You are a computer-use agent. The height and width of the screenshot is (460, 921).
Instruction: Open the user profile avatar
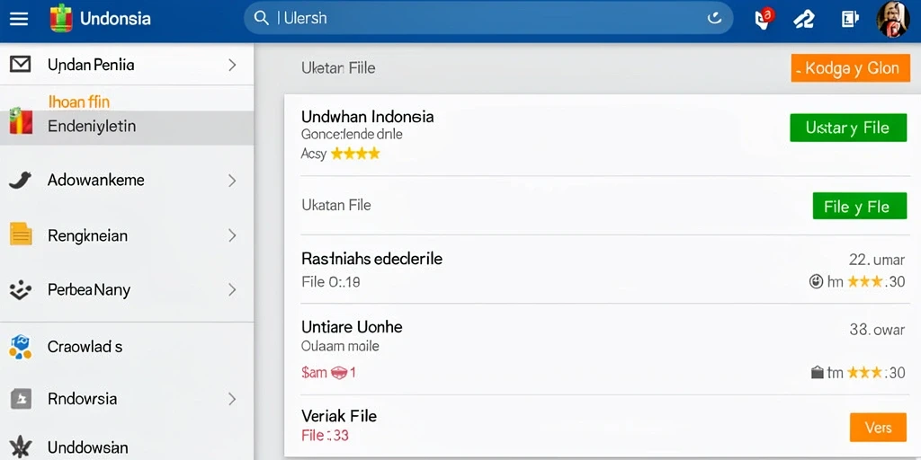(x=893, y=19)
